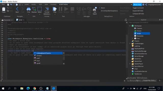
Task: Open File Explorer from taskbar
Action: (x=22, y=88)
